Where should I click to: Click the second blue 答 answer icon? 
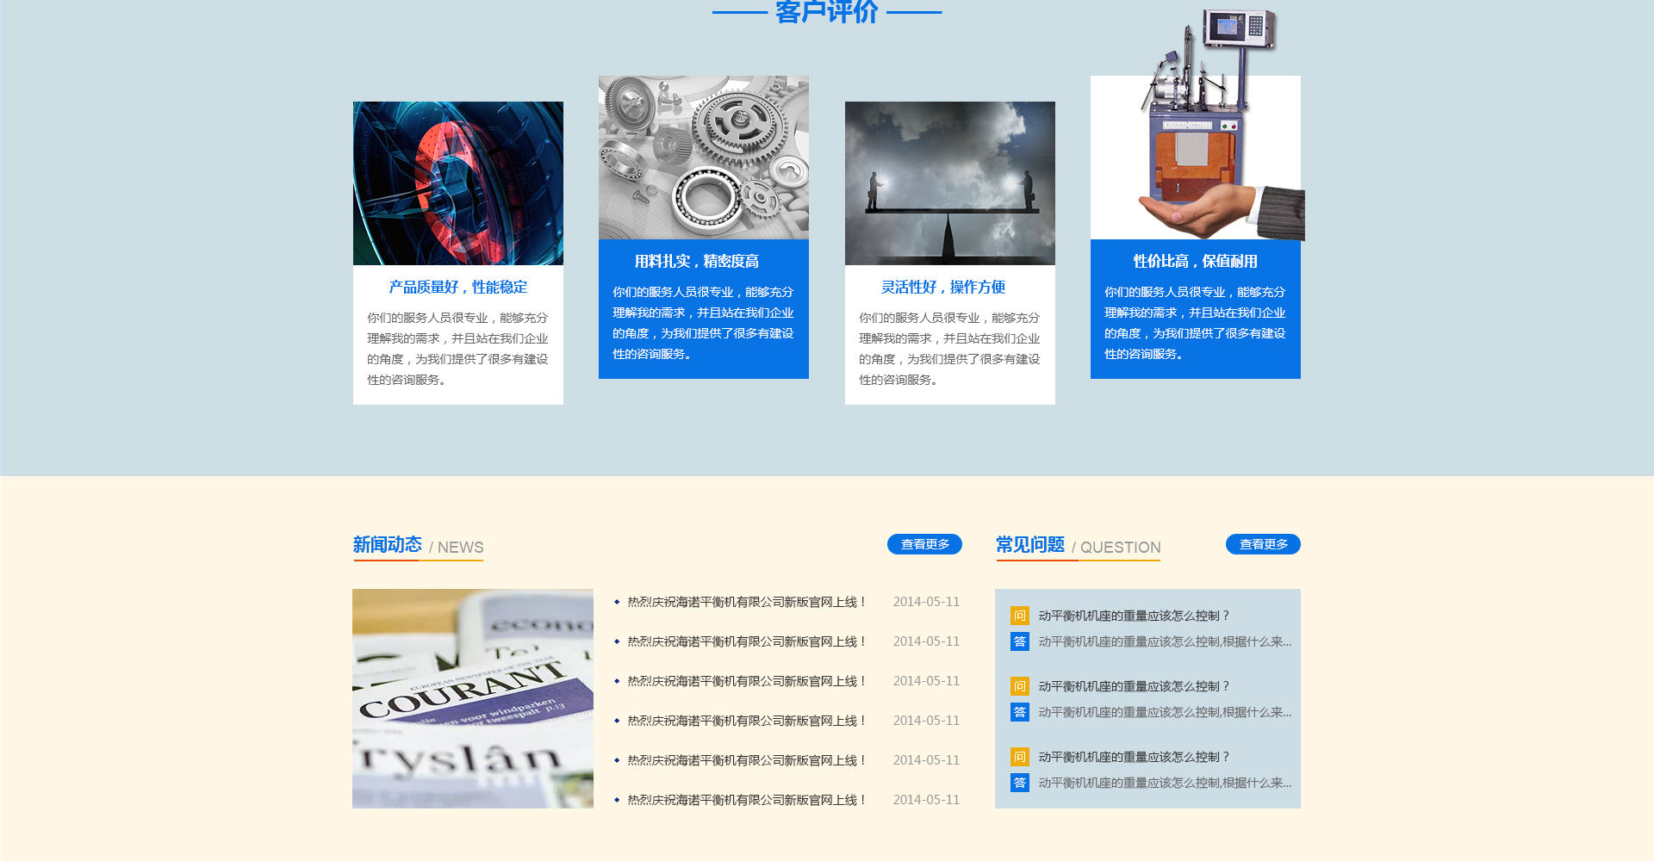(x=1019, y=712)
